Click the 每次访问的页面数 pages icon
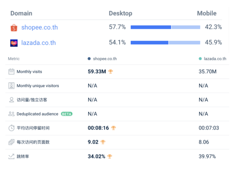This screenshot has height=169, width=238. pos(11,142)
